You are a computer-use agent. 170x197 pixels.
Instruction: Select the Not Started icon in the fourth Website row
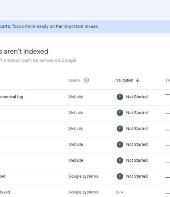click(x=120, y=144)
